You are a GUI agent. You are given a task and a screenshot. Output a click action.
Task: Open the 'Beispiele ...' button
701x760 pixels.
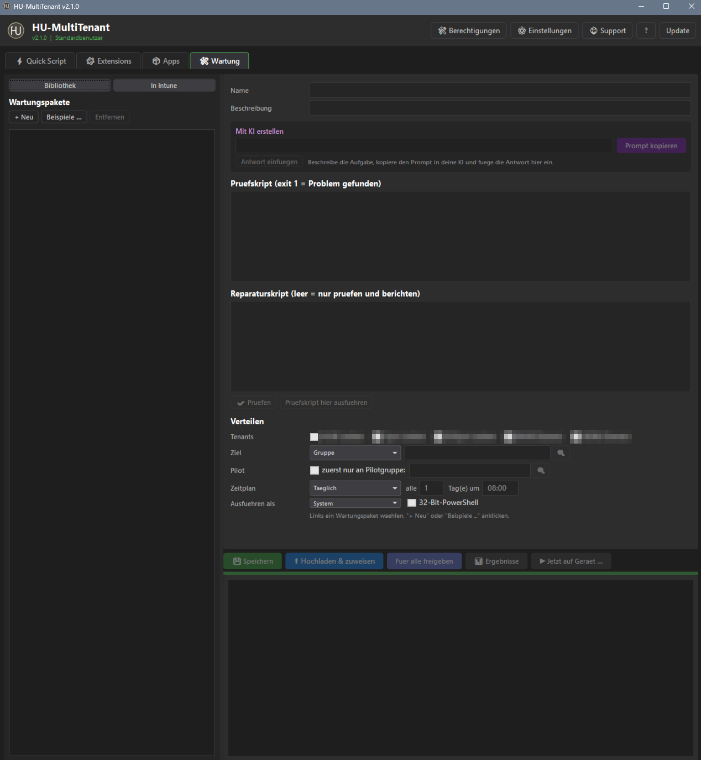(64, 117)
